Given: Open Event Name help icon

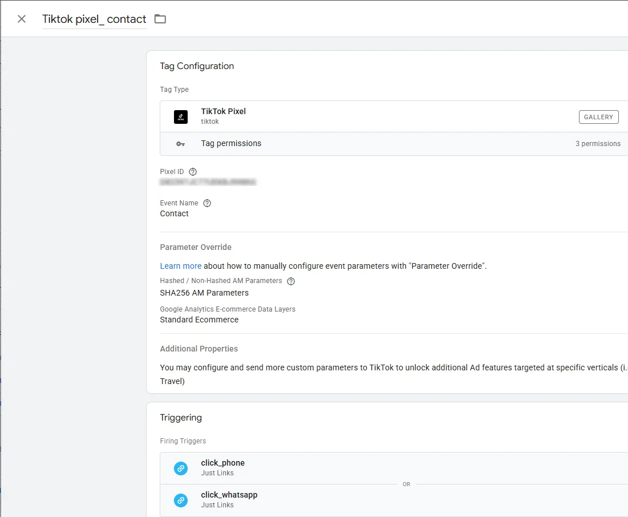Looking at the screenshot, I should 207,203.
